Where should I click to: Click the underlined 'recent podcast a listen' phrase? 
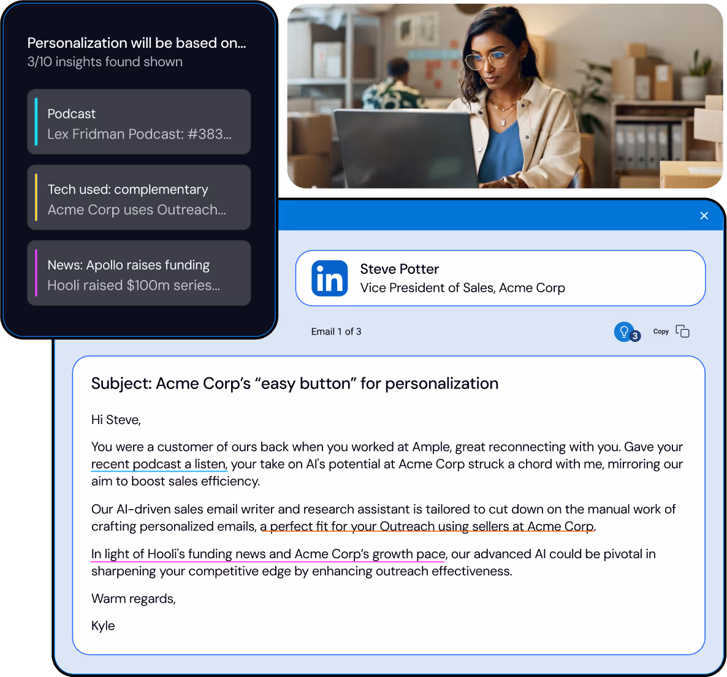pyautogui.click(x=159, y=464)
